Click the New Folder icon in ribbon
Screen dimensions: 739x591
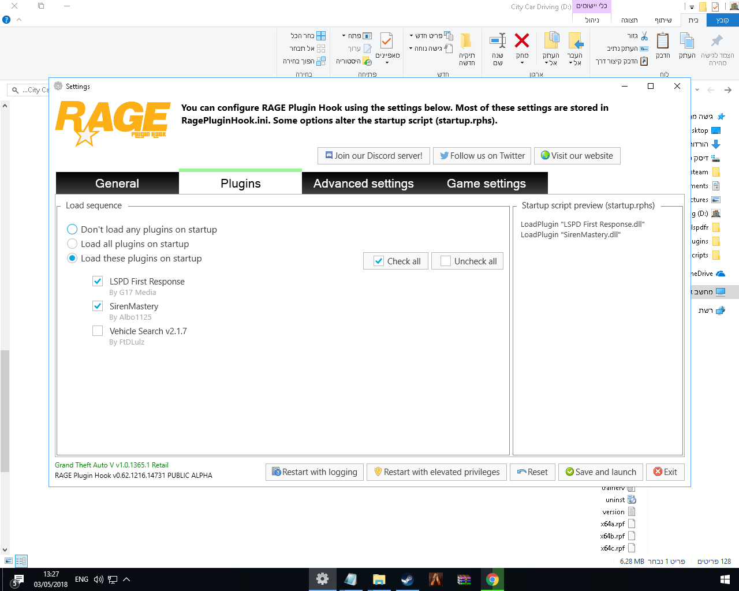click(466, 42)
